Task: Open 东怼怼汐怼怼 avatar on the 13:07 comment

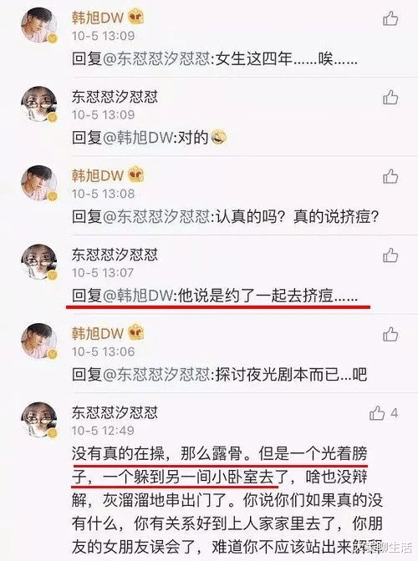Action: (x=39, y=262)
